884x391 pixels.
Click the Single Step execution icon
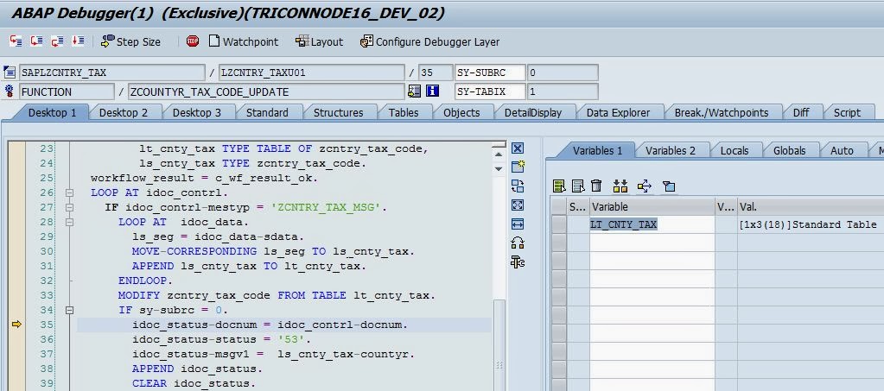pos(16,41)
